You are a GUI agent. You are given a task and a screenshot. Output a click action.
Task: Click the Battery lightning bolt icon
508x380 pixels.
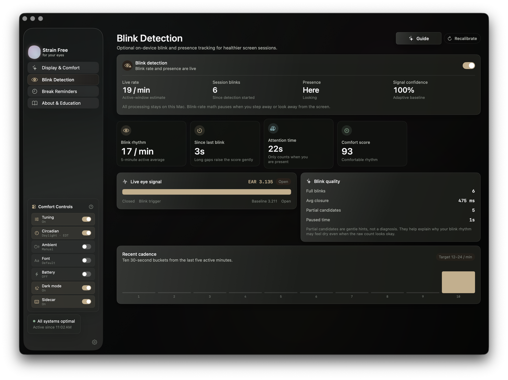pyautogui.click(x=37, y=274)
